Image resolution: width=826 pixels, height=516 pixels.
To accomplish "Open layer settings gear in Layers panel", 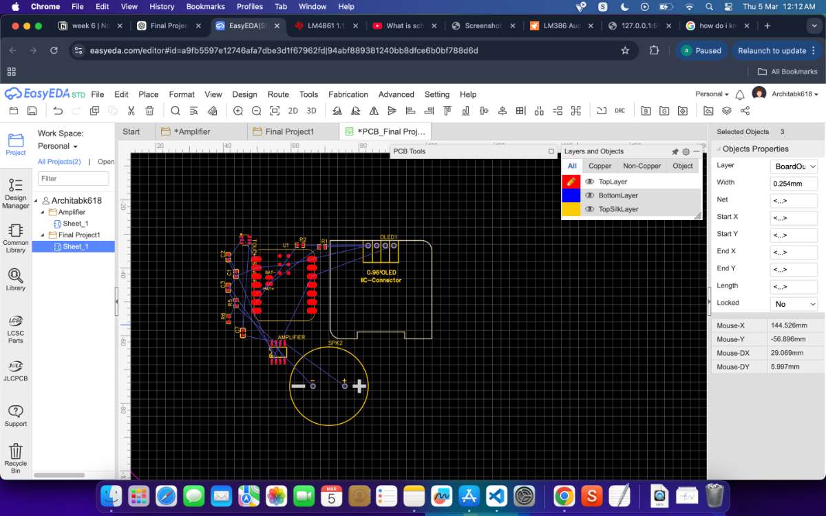I will [x=686, y=151].
